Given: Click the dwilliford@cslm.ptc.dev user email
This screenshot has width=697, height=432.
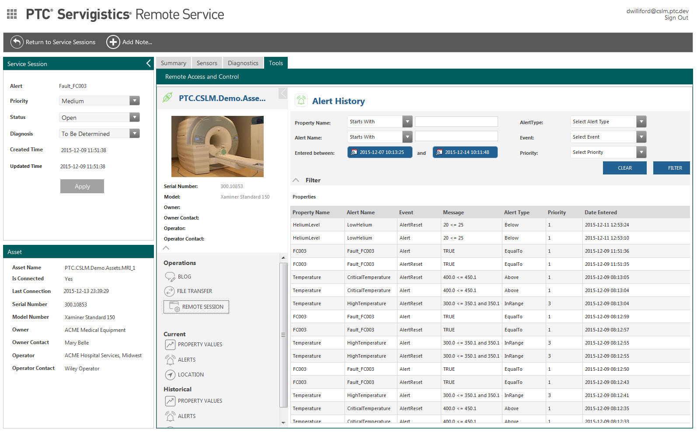Looking at the screenshot, I should tap(657, 11).
